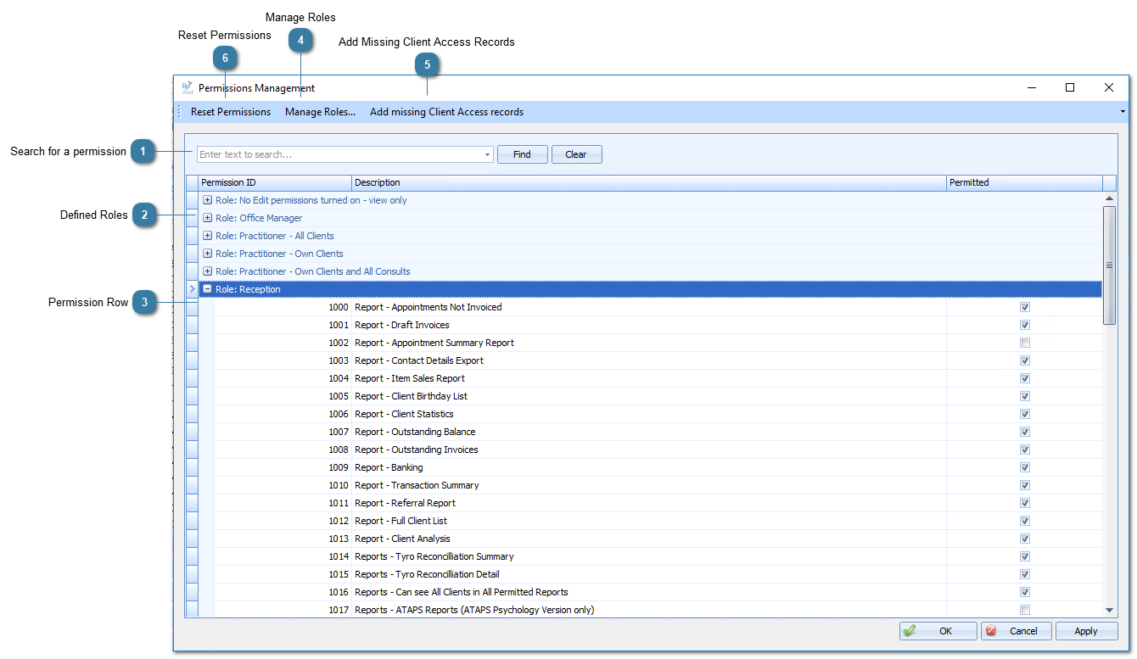Select permission ID 1013 cell
Image resolution: width=1137 pixels, height=659 pixels.
click(x=283, y=539)
